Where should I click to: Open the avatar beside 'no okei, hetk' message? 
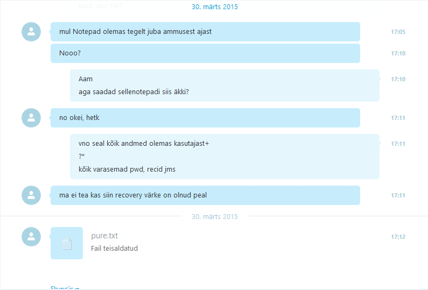(x=31, y=118)
